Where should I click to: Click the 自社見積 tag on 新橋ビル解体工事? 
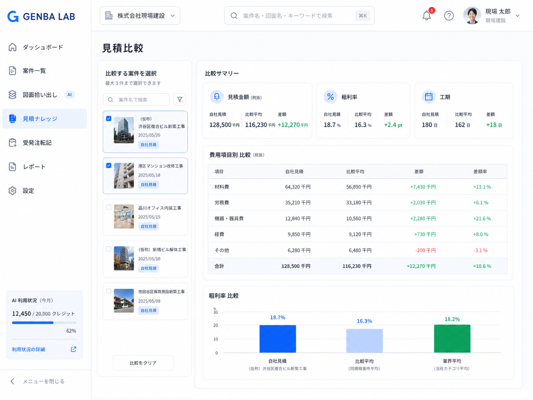[x=148, y=268]
